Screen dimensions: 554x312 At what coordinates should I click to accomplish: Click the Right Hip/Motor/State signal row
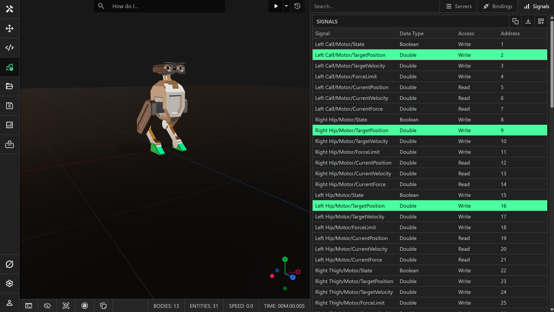(430, 120)
